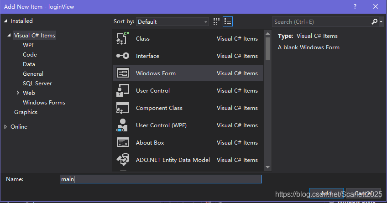Select ADO.NET Entity Data Model icon
387x203 pixels.
(123, 160)
